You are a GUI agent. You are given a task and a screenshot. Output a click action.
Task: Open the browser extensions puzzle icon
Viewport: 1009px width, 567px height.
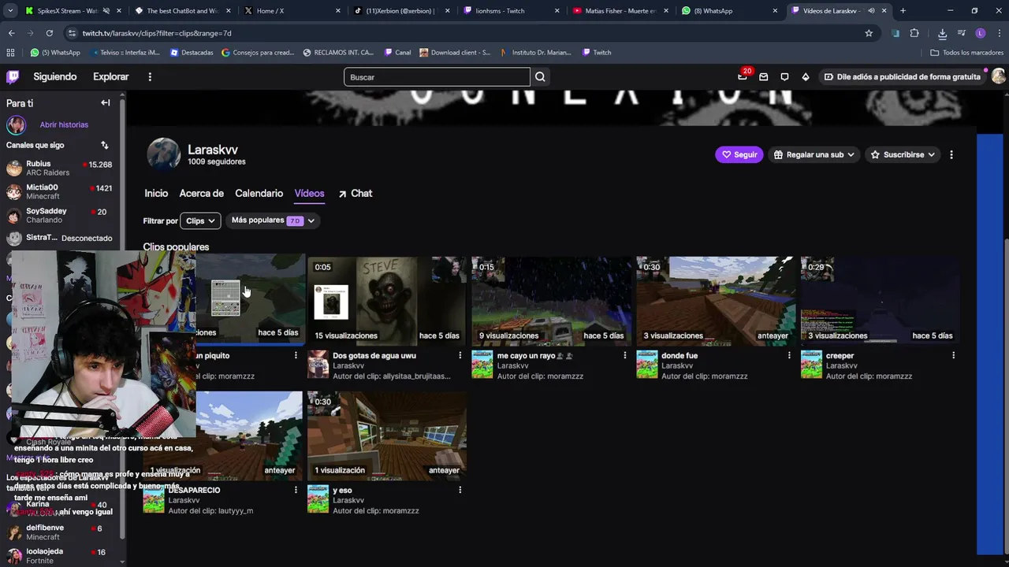point(914,33)
